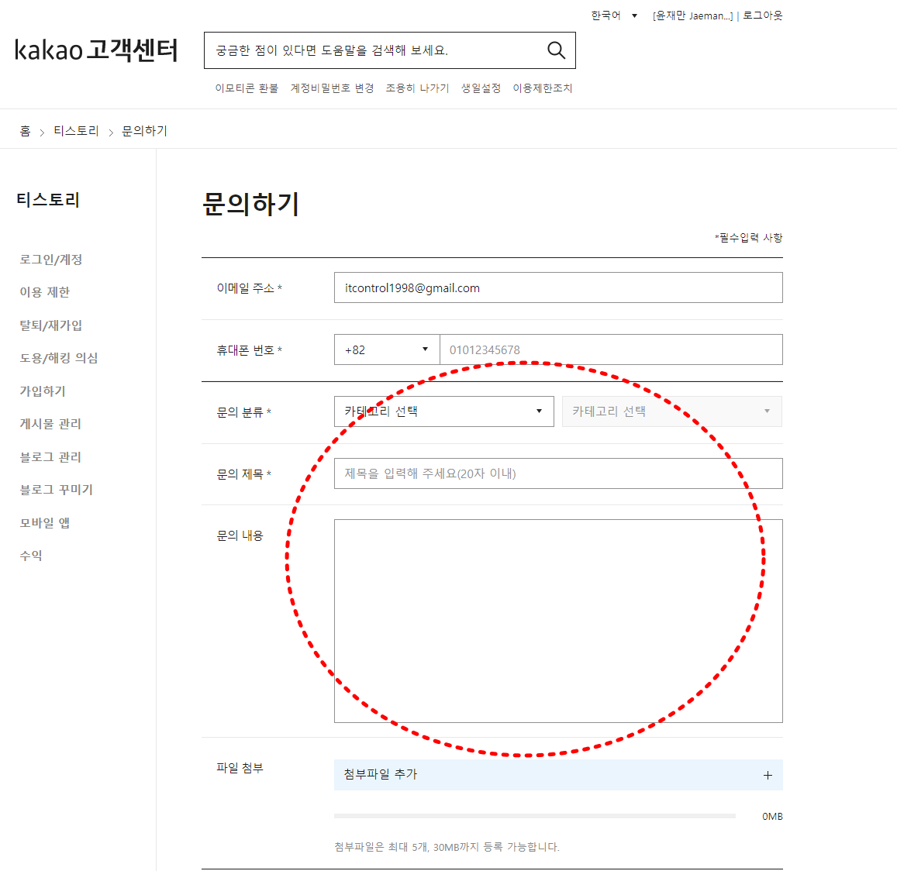Click the 이메일 주소 input field
Screen dimensions: 897x871
pyautogui.click(x=558, y=287)
